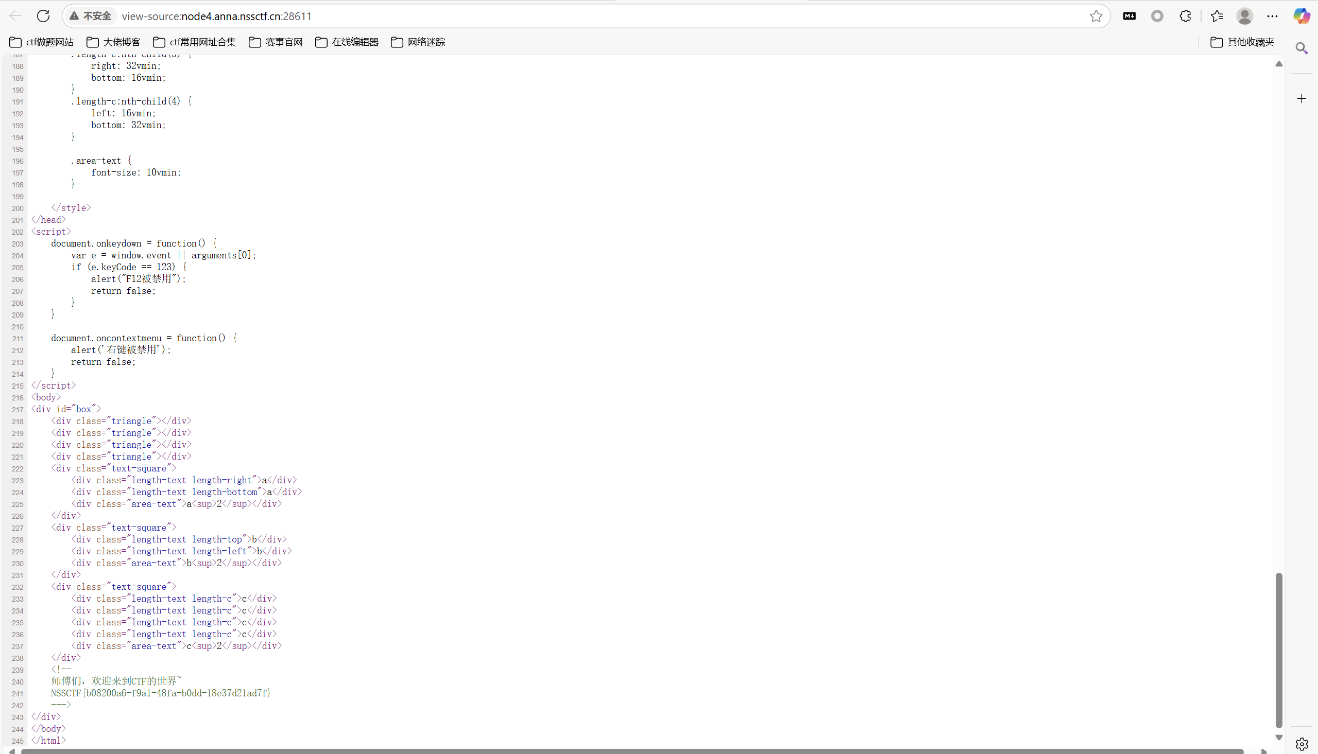Click the vertical scrollbar thumb
Image resolution: width=1318 pixels, height=754 pixels.
coord(1279,651)
